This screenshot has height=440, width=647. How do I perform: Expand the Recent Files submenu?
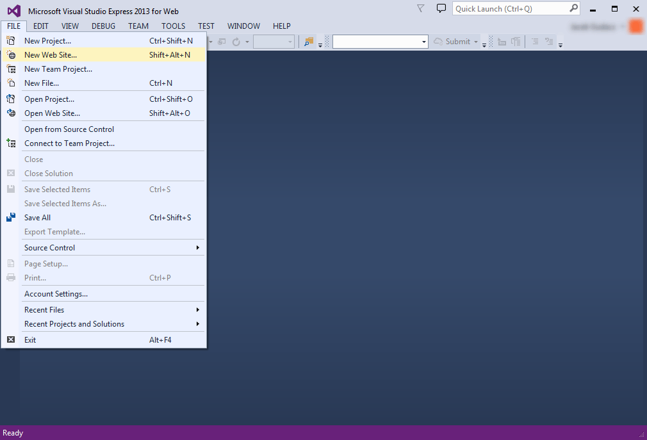pyautogui.click(x=197, y=310)
